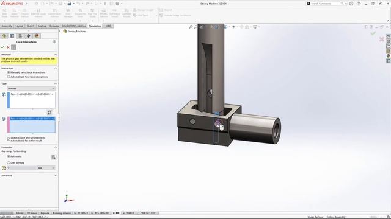391x219 pixels.
Task: Open the Appearances task pane icon
Action: point(389,56)
